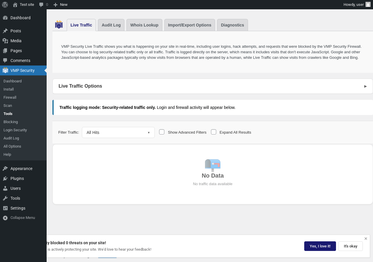This screenshot has width=373, height=262.
Task: Dismiss the feedback notice with X
Action: pos(366,239)
